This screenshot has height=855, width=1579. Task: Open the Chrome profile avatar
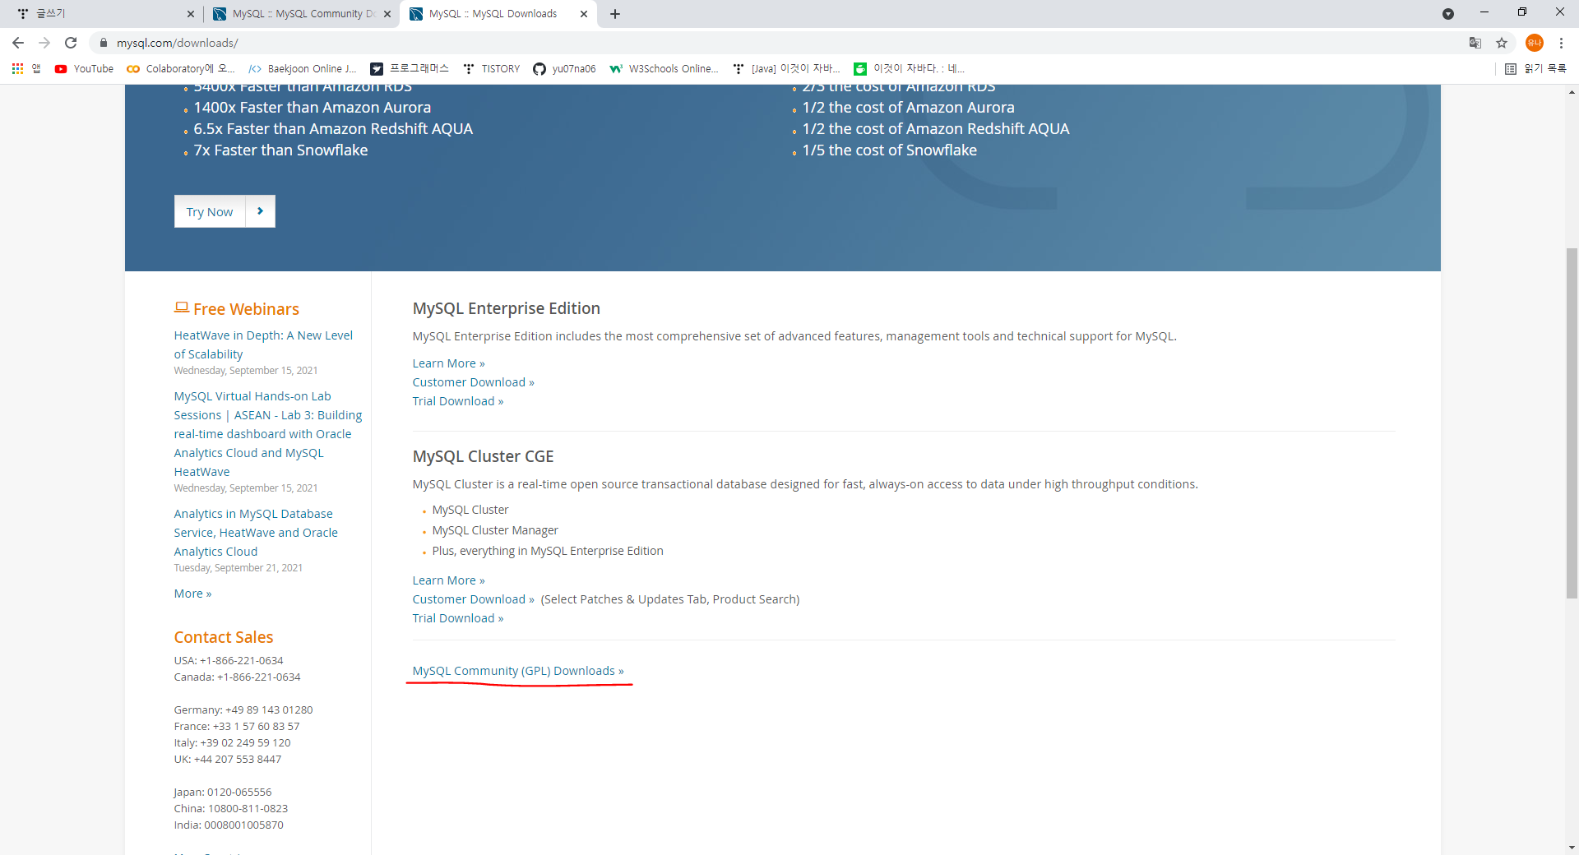1534,43
